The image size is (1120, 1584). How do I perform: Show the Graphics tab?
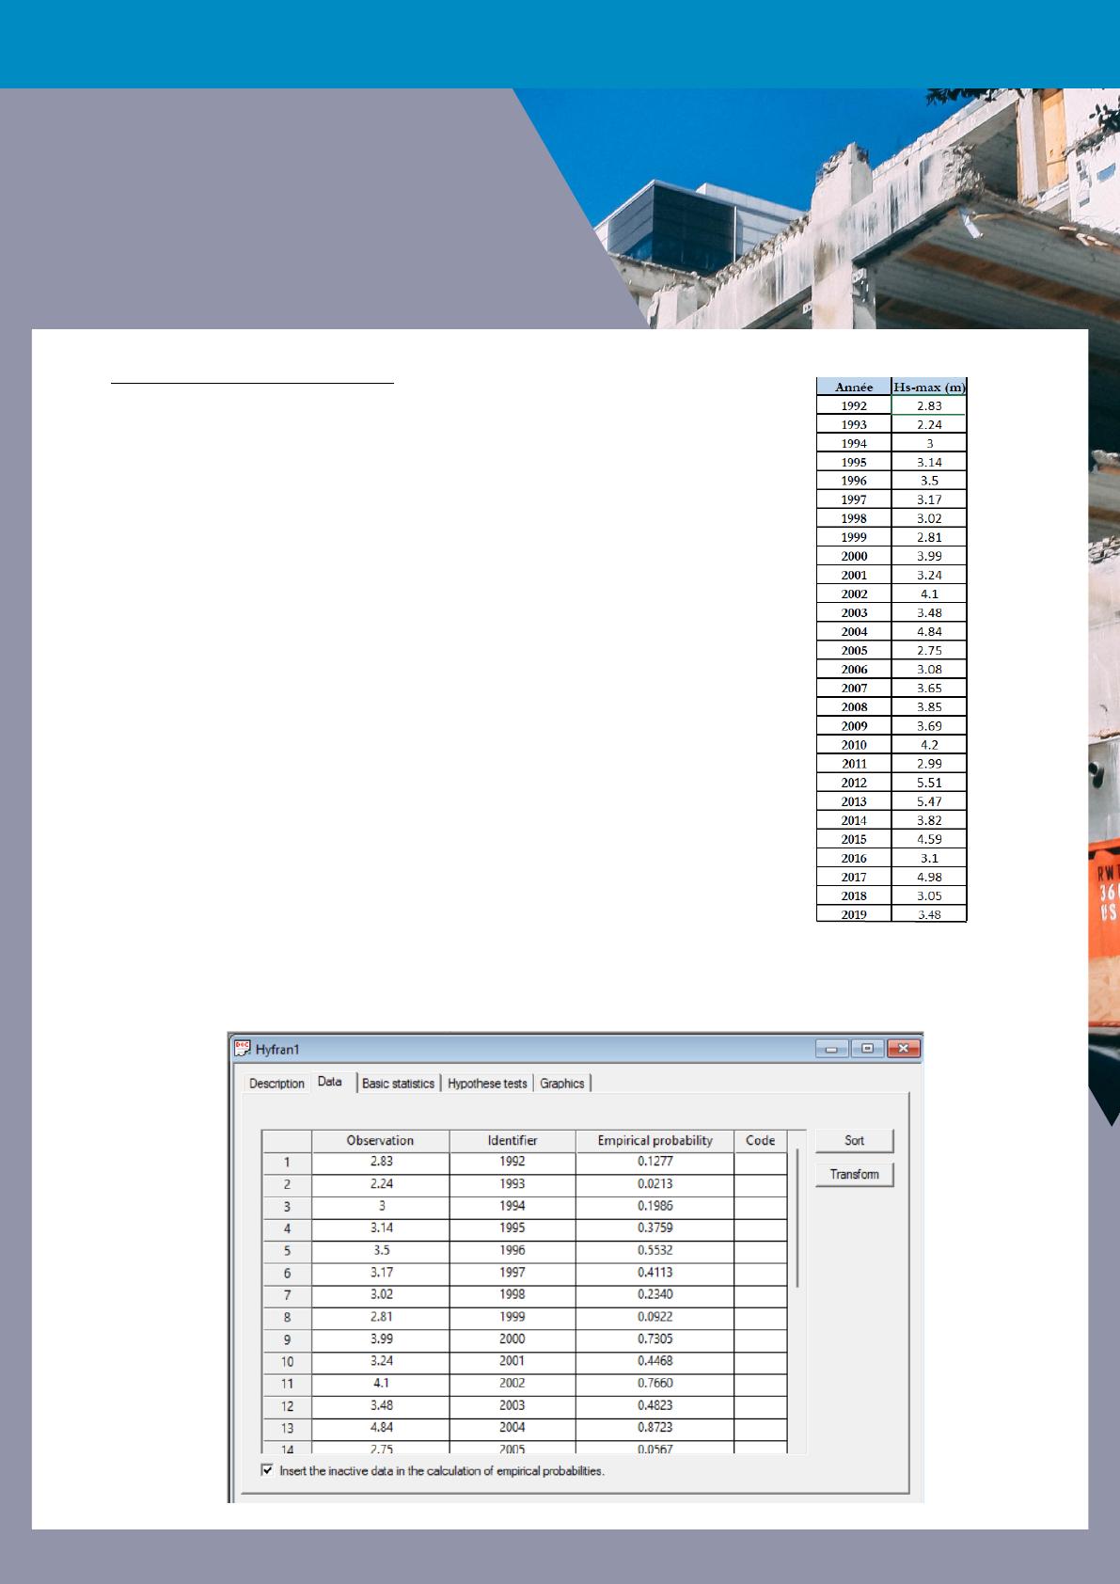pos(562,1084)
